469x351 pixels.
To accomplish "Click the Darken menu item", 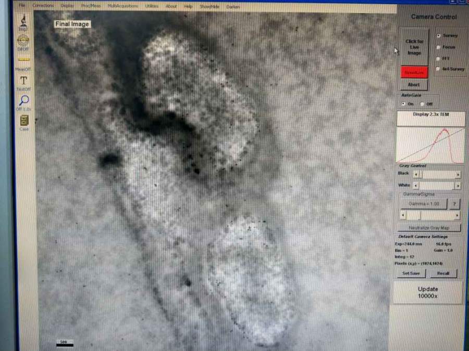I will click(233, 7).
